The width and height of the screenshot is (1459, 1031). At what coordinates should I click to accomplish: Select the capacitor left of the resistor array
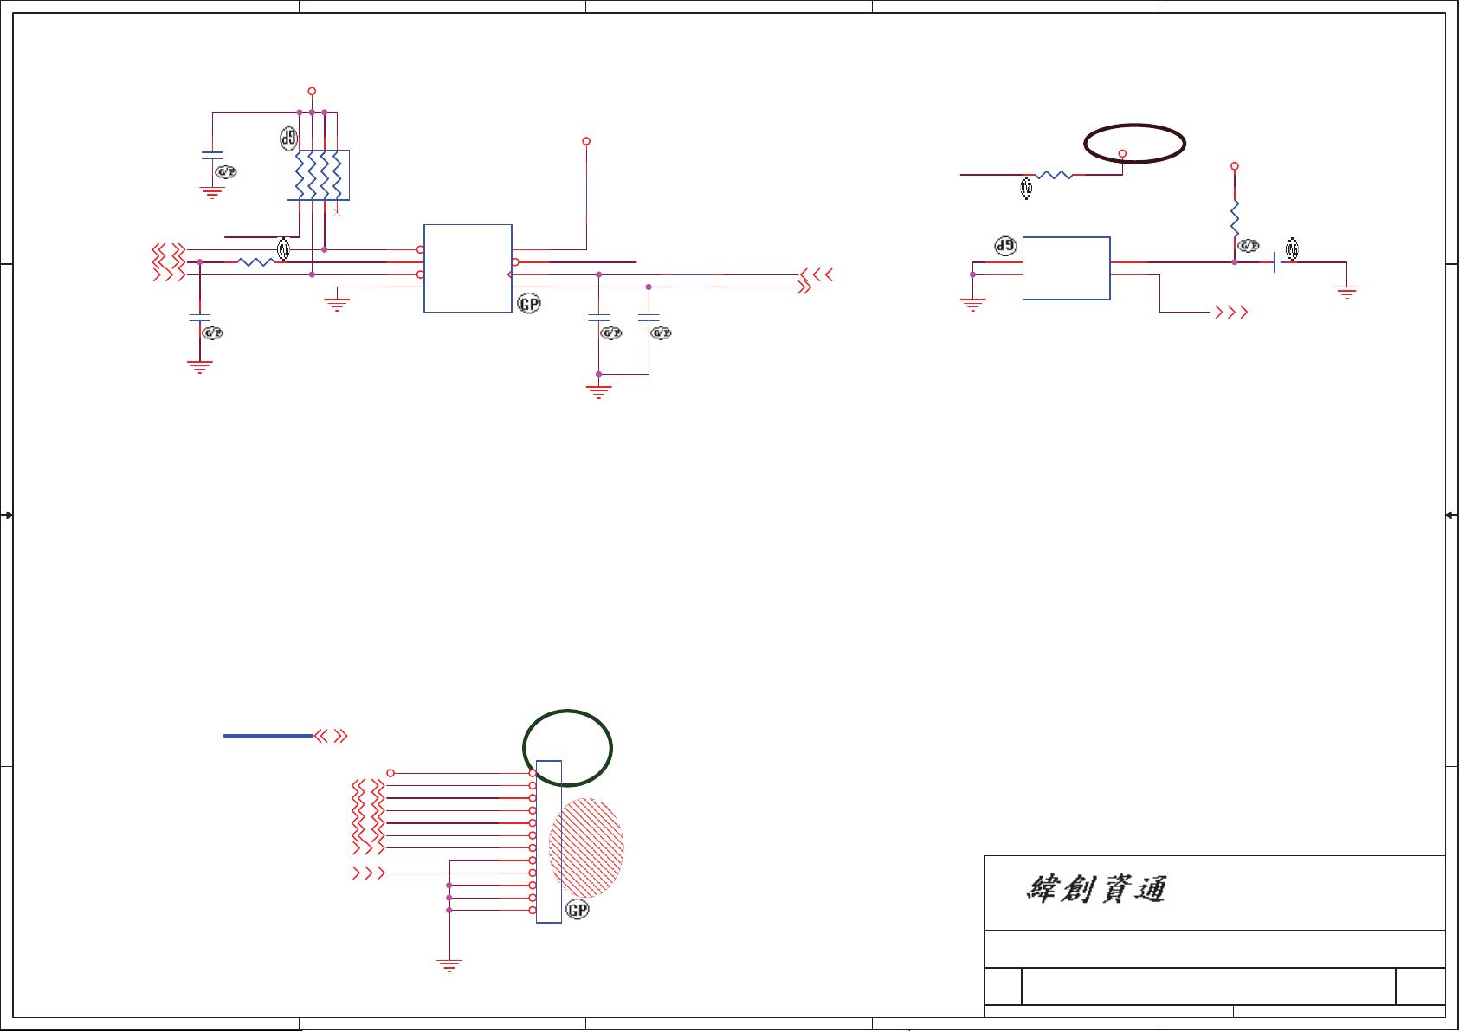coord(212,156)
